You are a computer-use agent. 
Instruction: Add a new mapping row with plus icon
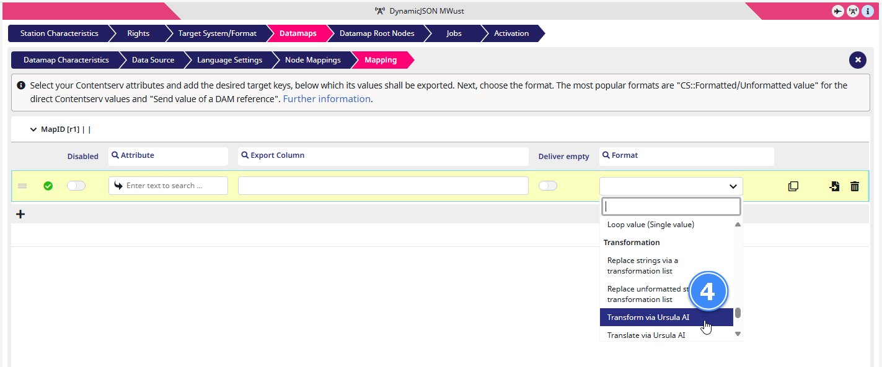[20, 214]
